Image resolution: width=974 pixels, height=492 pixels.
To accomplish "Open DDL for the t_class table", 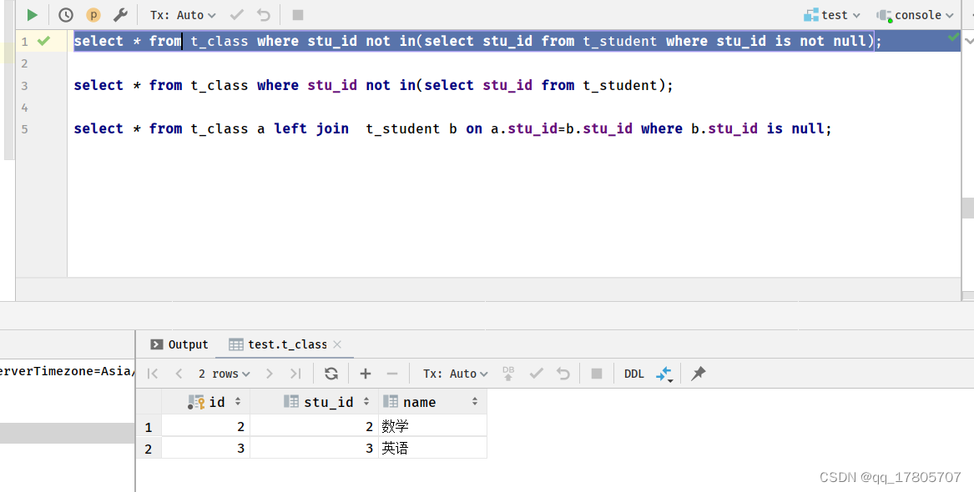I will [x=633, y=373].
